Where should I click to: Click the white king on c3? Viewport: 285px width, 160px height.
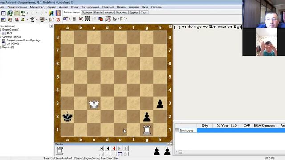pos(94,104)
